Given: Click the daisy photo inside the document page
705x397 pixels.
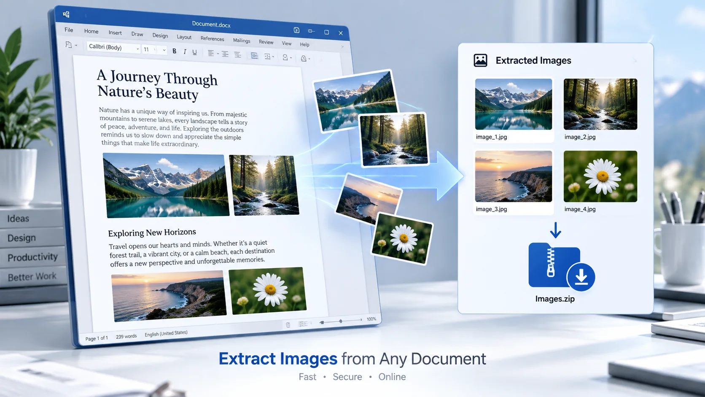Looking at the screenshot, I should (267, 290).
